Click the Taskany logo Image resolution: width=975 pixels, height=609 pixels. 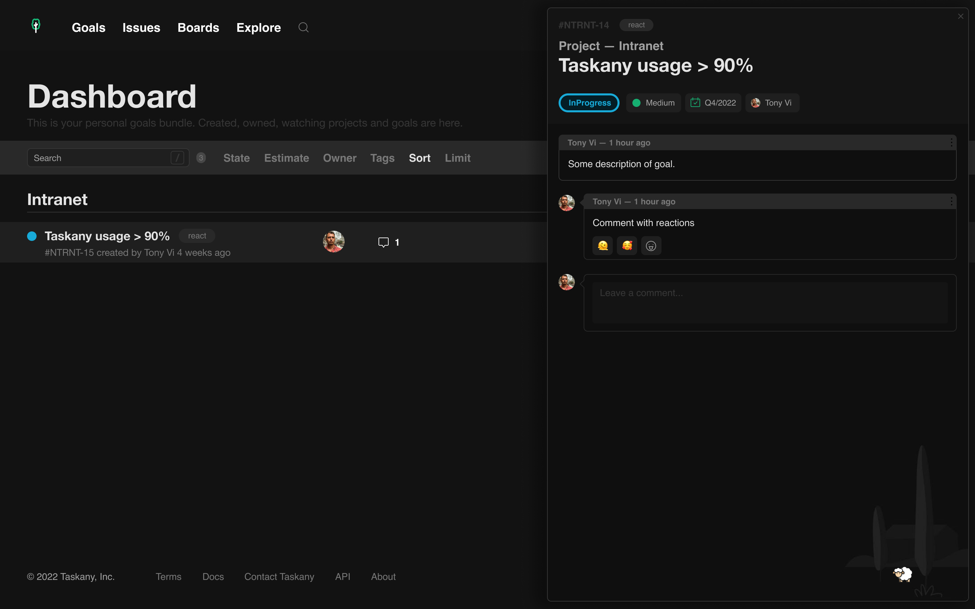pos(36,26)
